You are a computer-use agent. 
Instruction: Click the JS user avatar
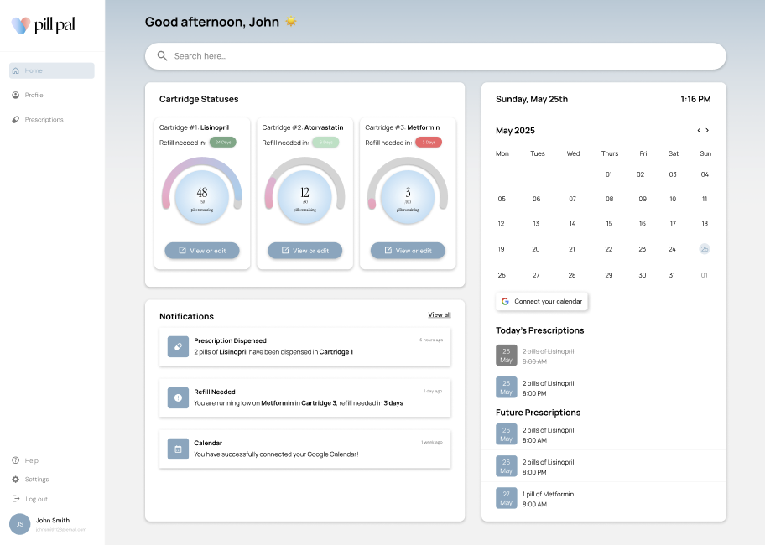pyautogui.click(x=20, y=524)
